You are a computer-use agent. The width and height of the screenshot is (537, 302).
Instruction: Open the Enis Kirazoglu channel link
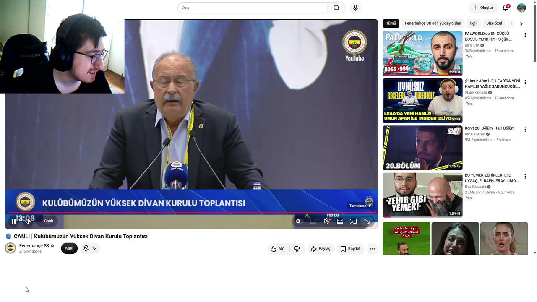click(475, 187)
